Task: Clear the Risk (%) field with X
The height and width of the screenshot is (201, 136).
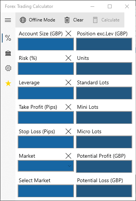Action: pyautogui.click(x=68, y=58)
